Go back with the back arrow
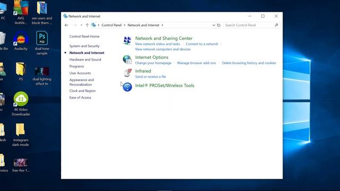340x191 pixels. point(66,25)
